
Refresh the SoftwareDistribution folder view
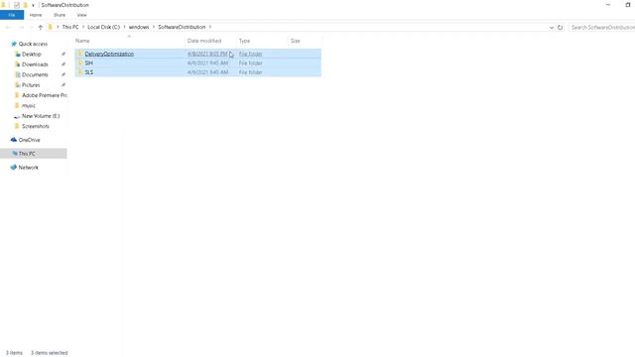pyautogui.click(x=560, y=27)
